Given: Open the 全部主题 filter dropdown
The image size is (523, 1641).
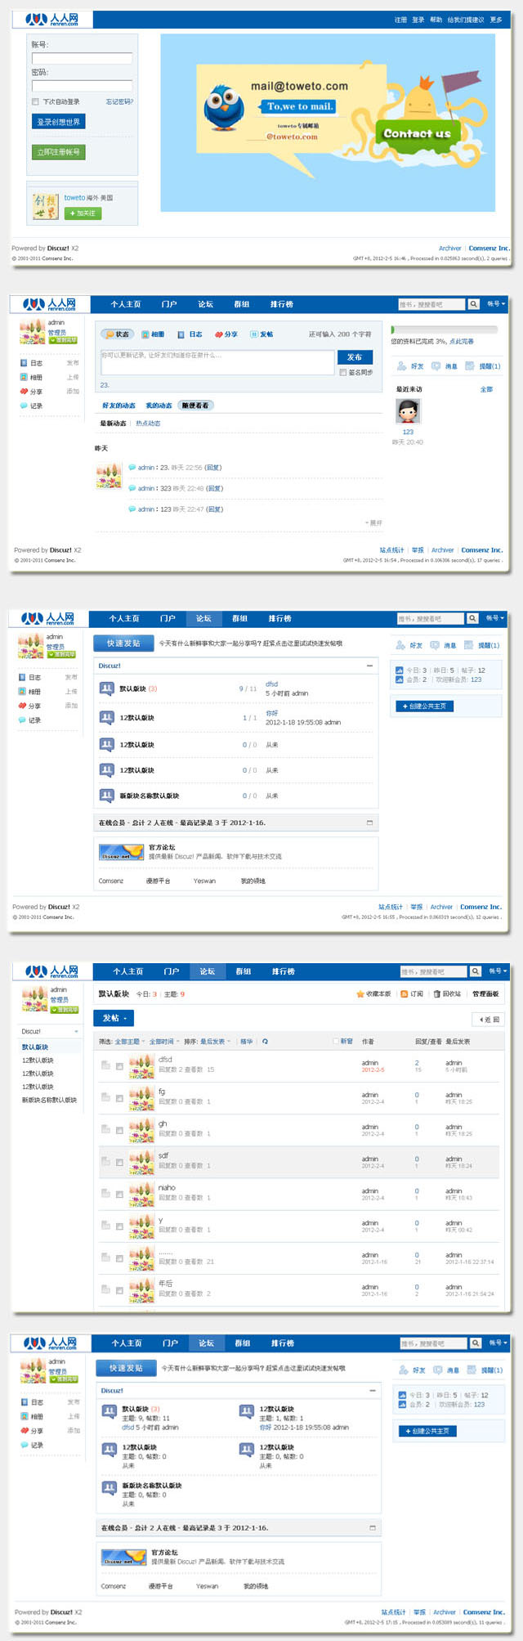Looking at the screenshot, I should click(x=129, y=1042).
